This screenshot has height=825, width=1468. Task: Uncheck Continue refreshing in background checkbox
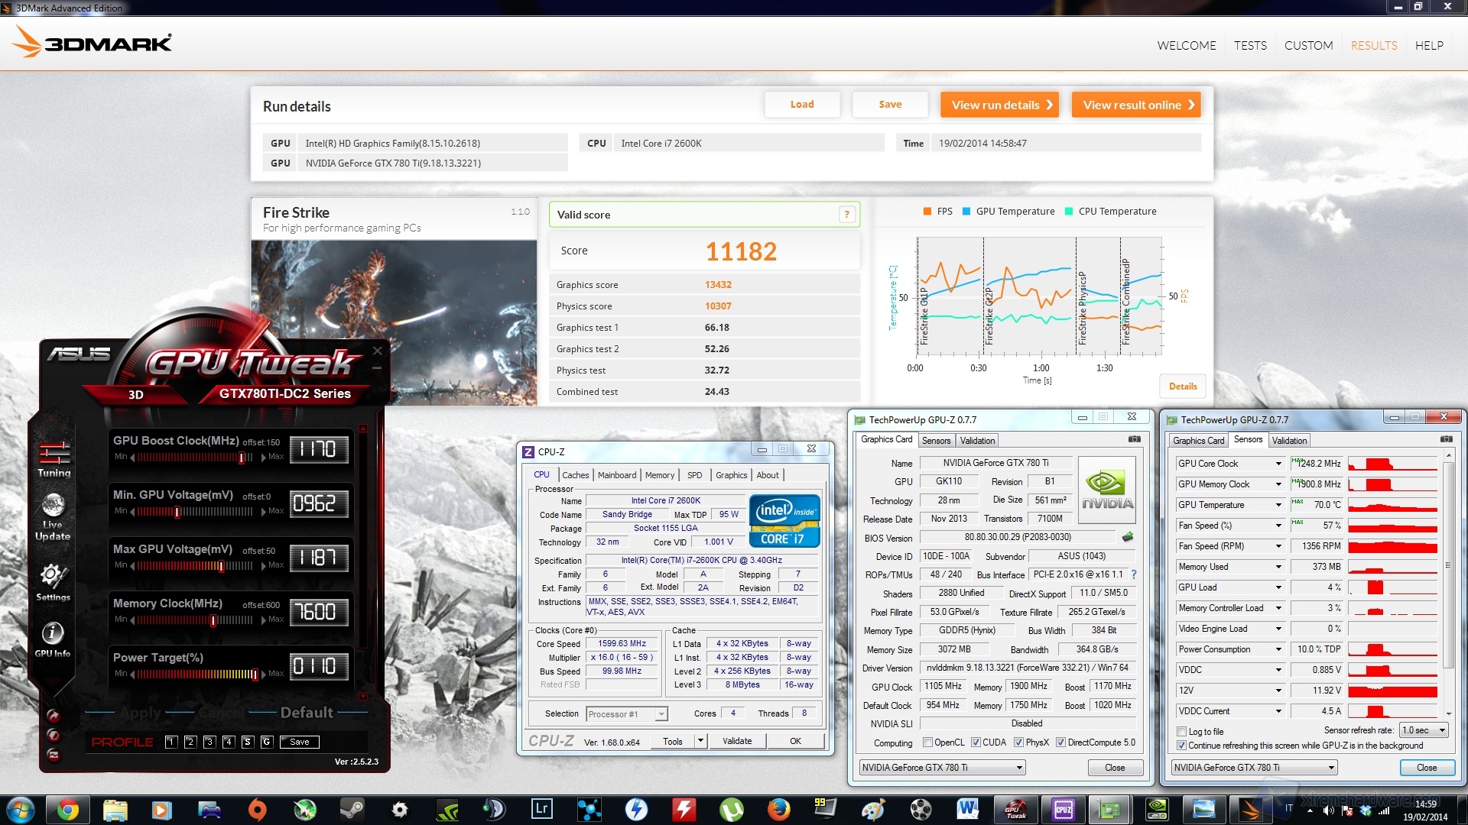pos(1182,746)
